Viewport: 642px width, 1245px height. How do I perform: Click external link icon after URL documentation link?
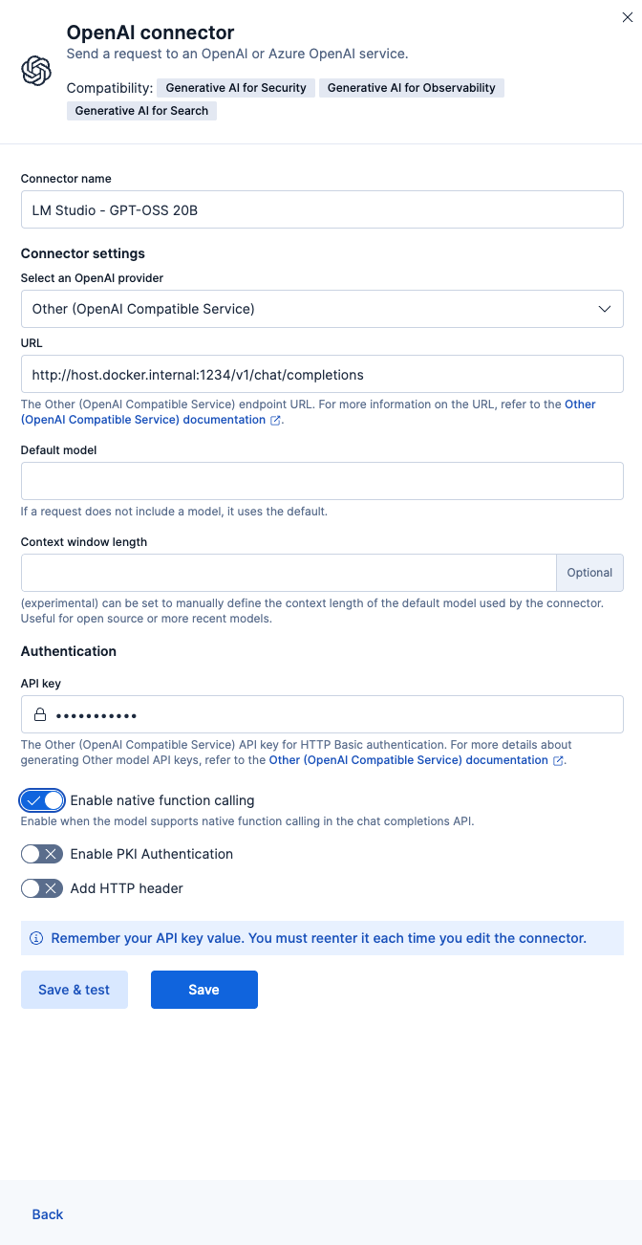click(x=276, y=420)
